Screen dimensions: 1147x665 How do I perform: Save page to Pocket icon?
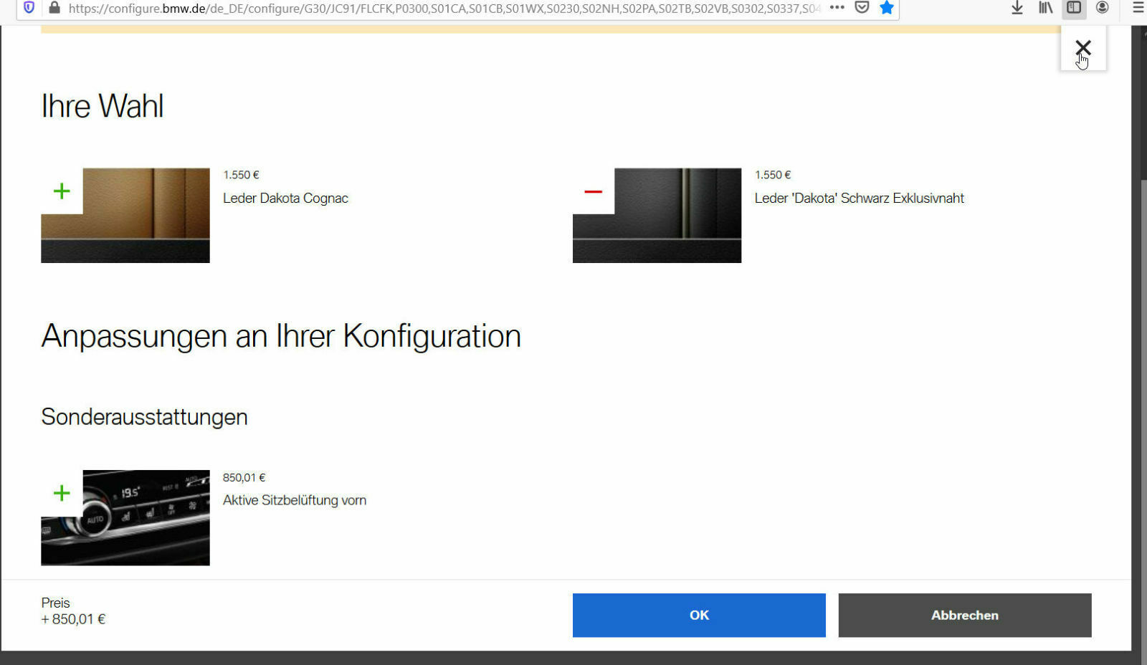pyautogui.click(x=862, y=8)
